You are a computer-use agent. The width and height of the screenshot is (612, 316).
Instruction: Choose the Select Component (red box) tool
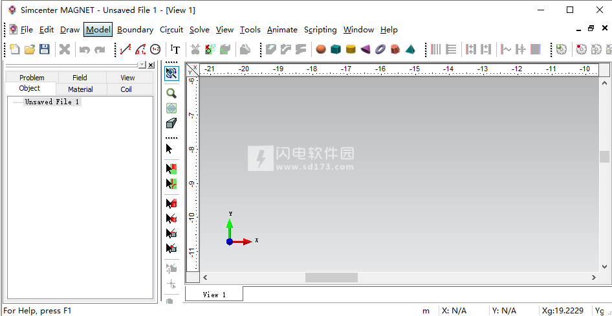click(171, 203)
